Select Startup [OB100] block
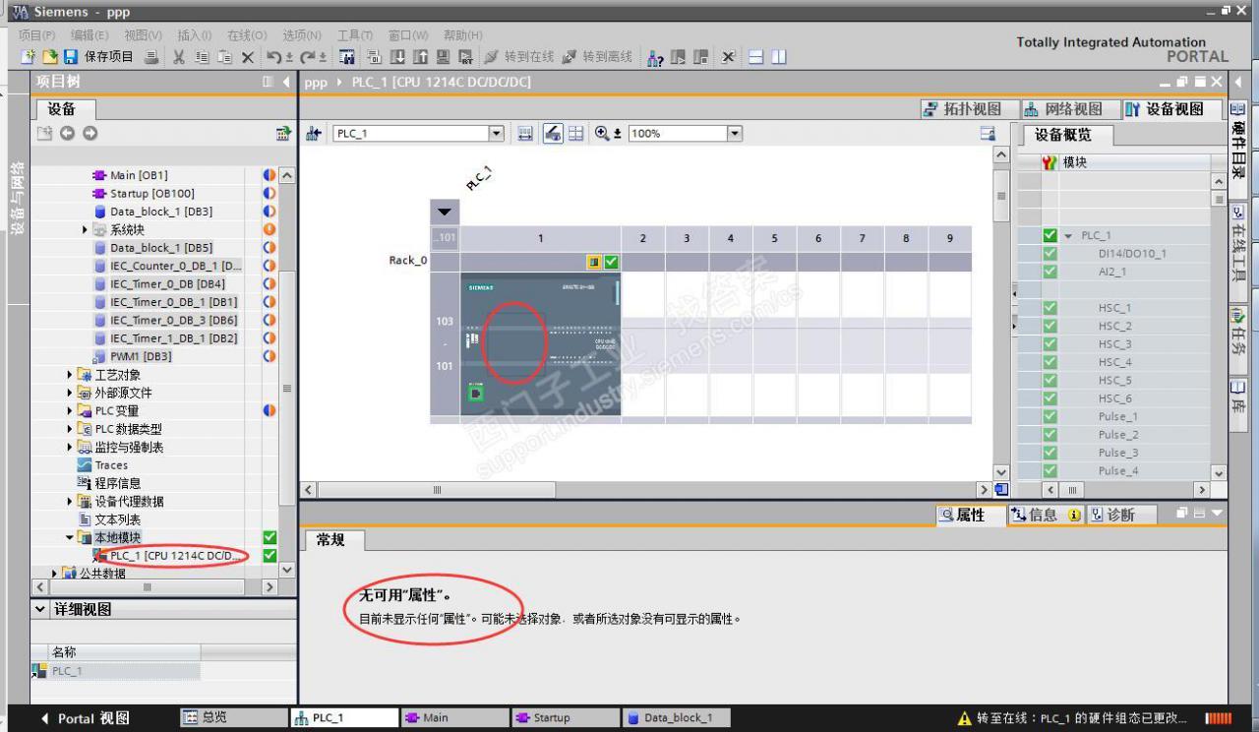The height and width of the screenshot is (732, 1259). tap(151, 193)
